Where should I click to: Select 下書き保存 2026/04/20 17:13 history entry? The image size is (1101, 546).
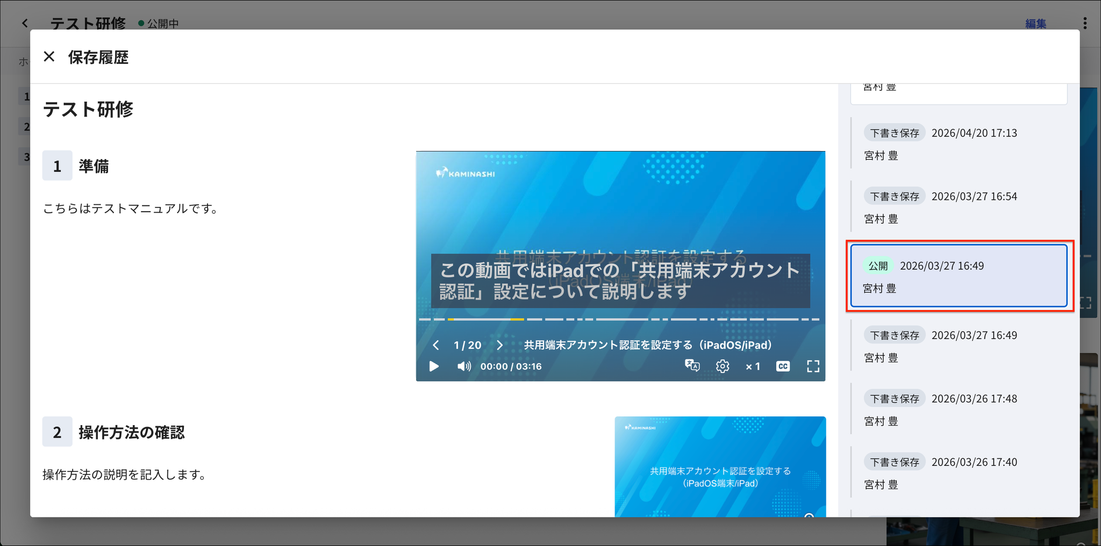point(959,144)
